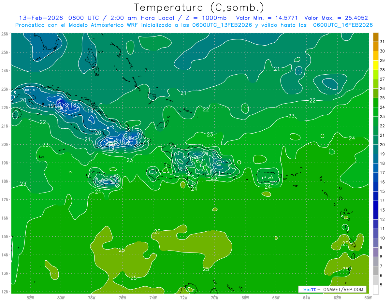Click the teal legend swatch between 19 and 20
Viewport: 391px width, 302px height.
[x=376, y=149]
